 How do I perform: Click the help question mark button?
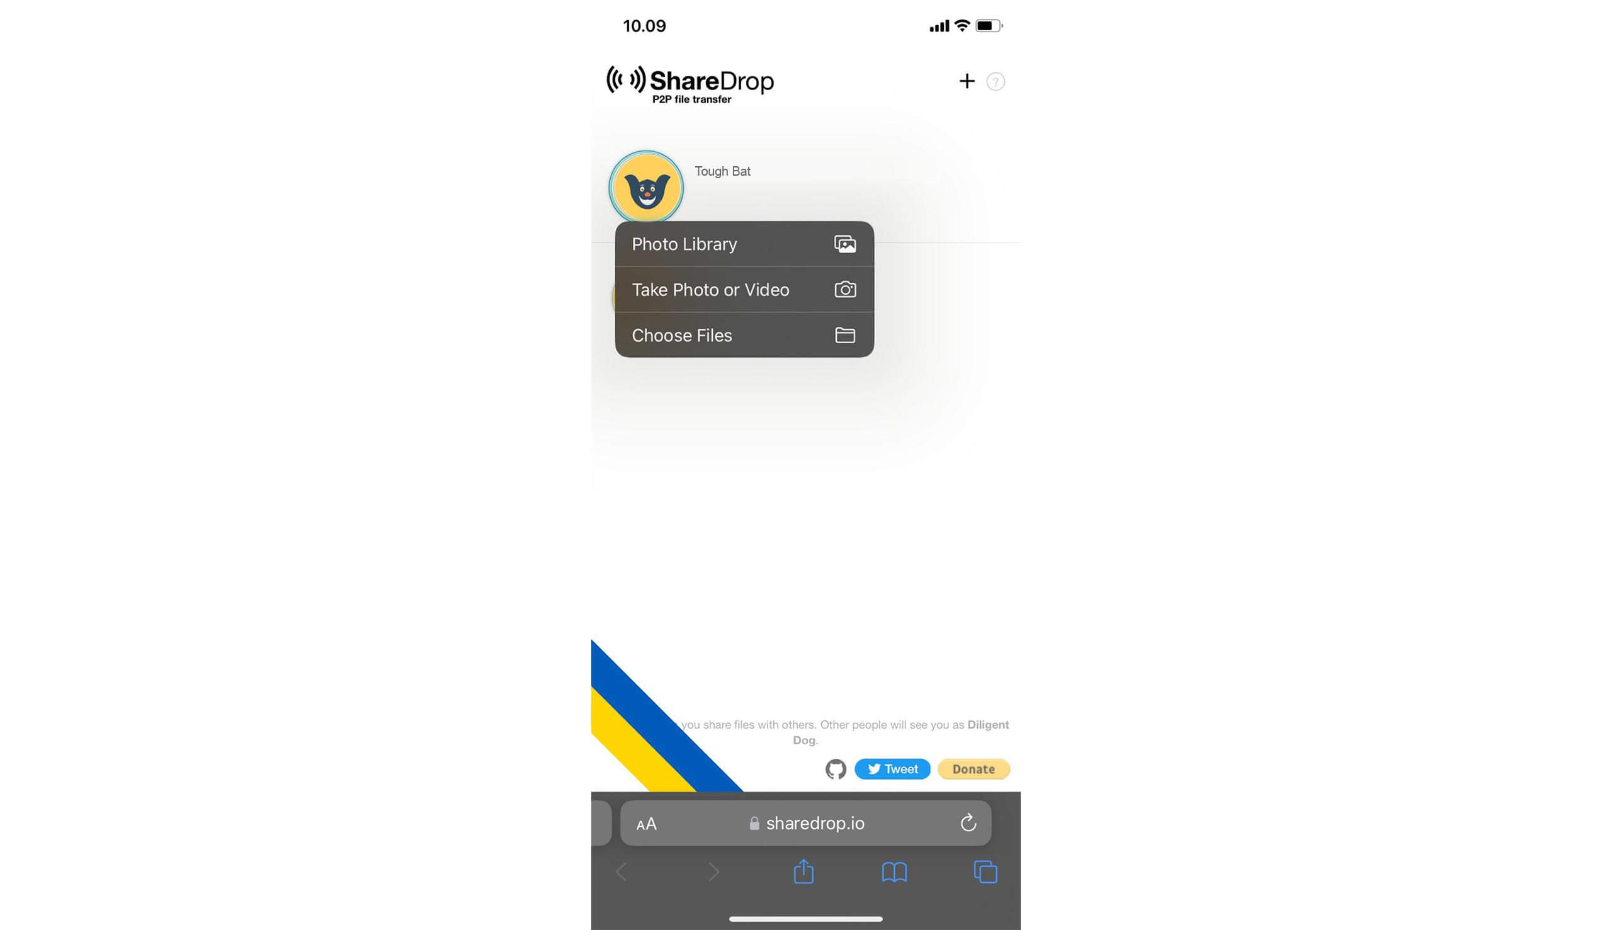click(994, 81)
